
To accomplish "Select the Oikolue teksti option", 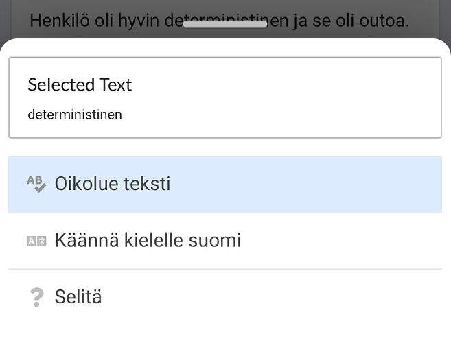I will point(113,184).
